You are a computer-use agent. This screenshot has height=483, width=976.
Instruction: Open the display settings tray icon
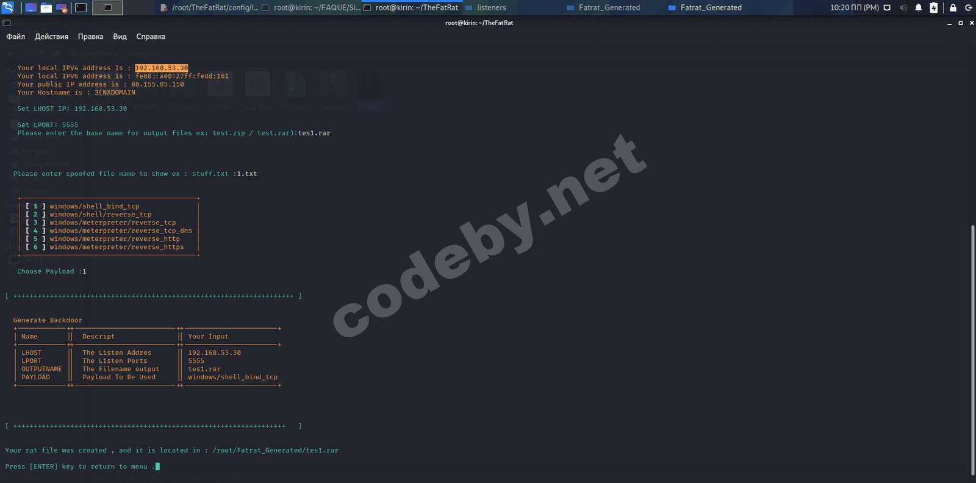click(887, 8)
